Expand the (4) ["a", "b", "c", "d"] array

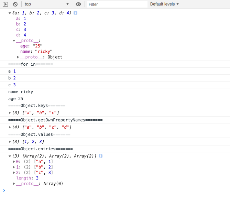[x=10, y=127]
